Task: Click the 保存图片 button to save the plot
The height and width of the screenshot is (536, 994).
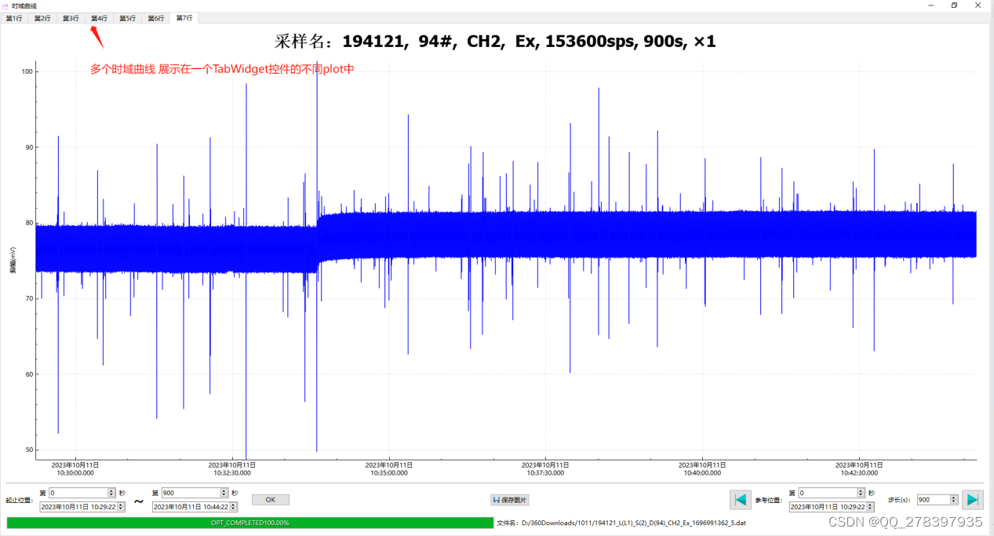Action: pos(509,499)
